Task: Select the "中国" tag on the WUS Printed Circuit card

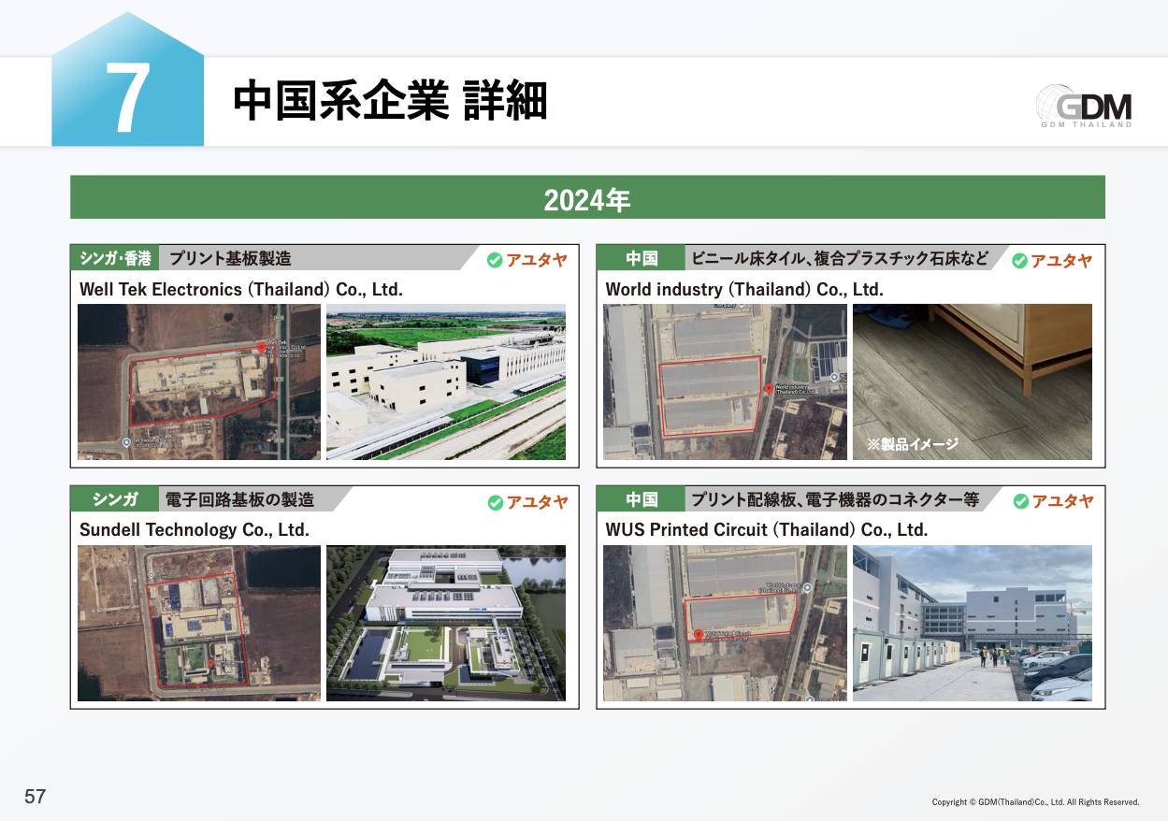Action: 642,499
